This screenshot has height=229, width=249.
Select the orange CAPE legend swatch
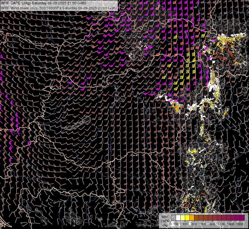pos(192,218)
